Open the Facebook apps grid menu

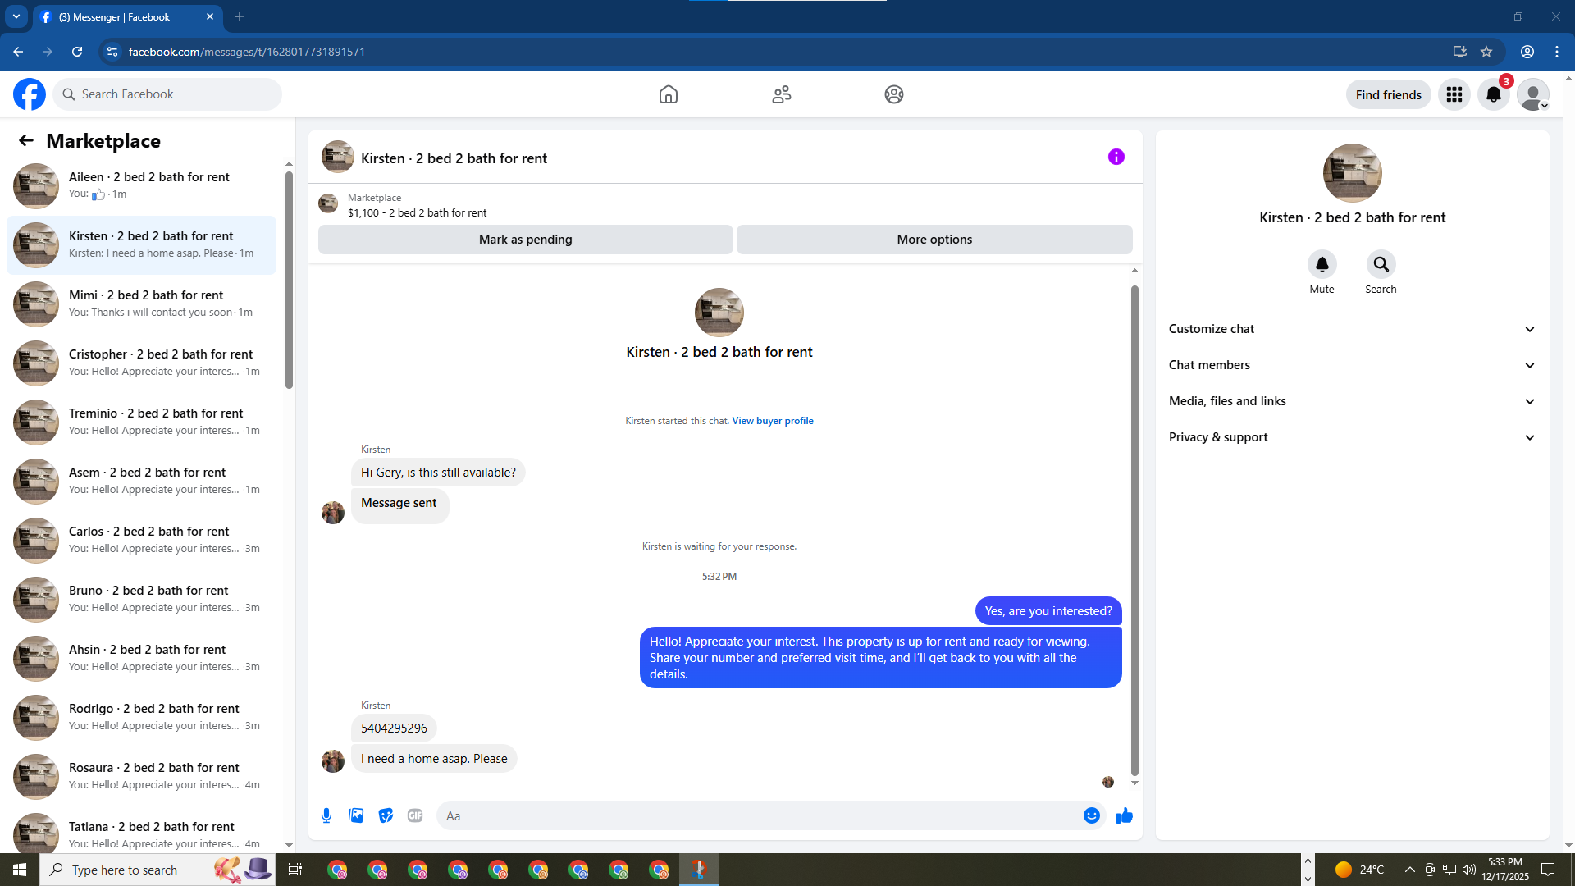1454,94
